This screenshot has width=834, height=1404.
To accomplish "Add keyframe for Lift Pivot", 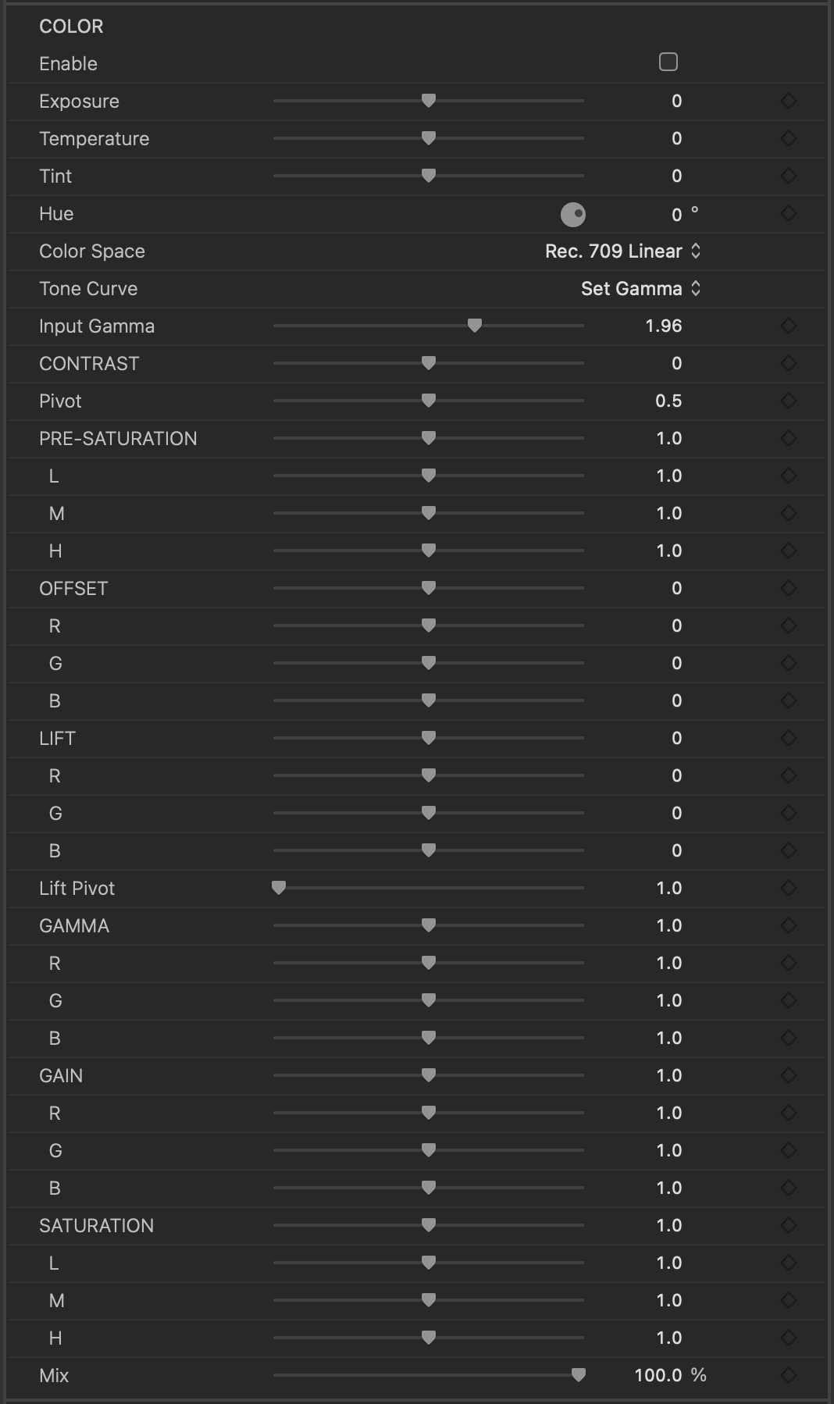I will 789,888.
